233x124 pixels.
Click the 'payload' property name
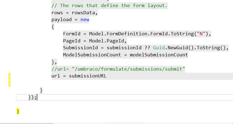click(62, 20)
